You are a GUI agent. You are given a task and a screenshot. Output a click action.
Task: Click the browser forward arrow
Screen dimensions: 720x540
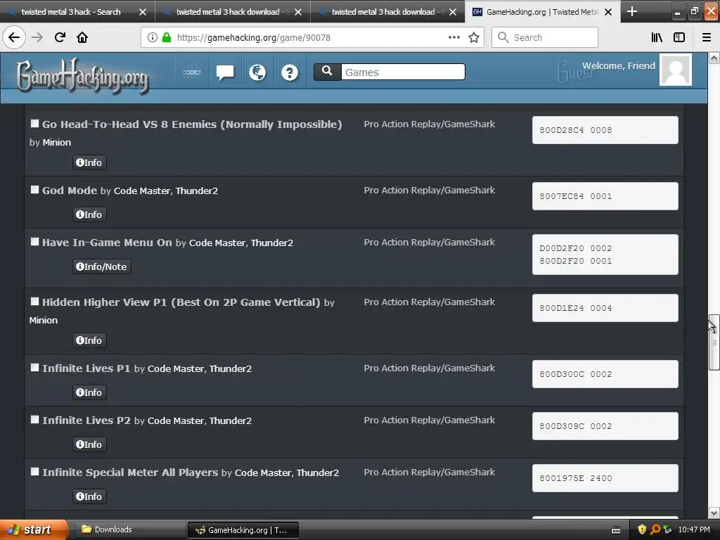37,37
